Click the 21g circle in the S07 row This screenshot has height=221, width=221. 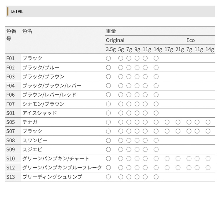tap(178, 131)
